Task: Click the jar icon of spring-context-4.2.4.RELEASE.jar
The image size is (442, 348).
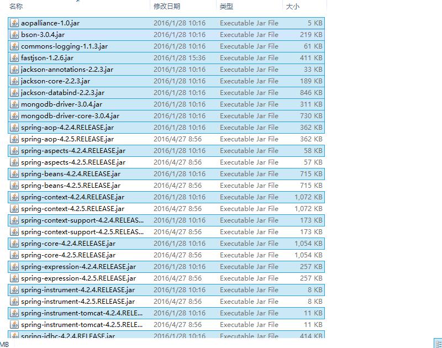Action: (x=14, y=197)
